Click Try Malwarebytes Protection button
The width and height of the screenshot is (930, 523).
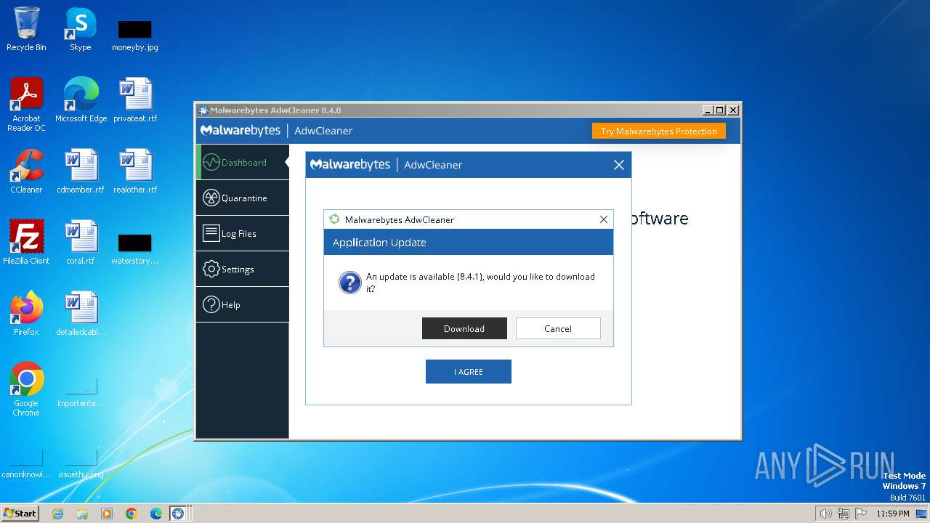click(659, 131)
